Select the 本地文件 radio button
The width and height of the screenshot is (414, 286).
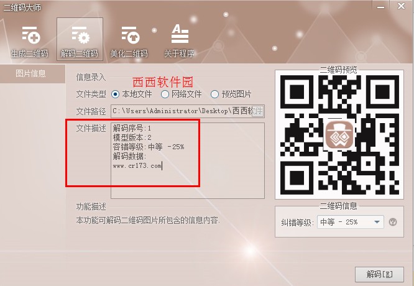[x=115, y=94]
